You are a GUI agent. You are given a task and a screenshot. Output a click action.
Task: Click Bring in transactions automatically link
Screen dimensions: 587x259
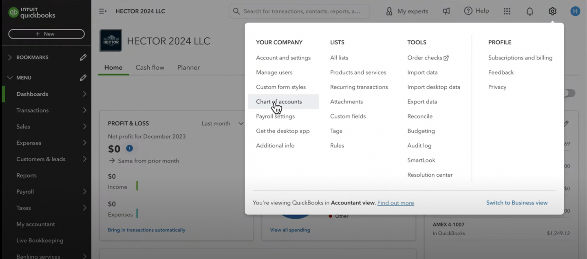pyautogui.click(x=146, y=230)
